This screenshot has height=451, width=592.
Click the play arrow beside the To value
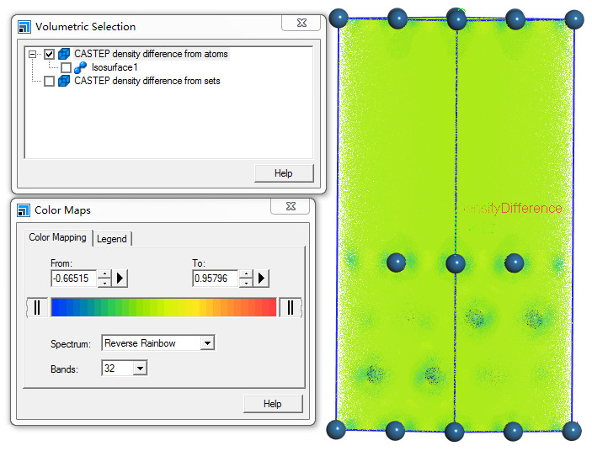point(262,278)
